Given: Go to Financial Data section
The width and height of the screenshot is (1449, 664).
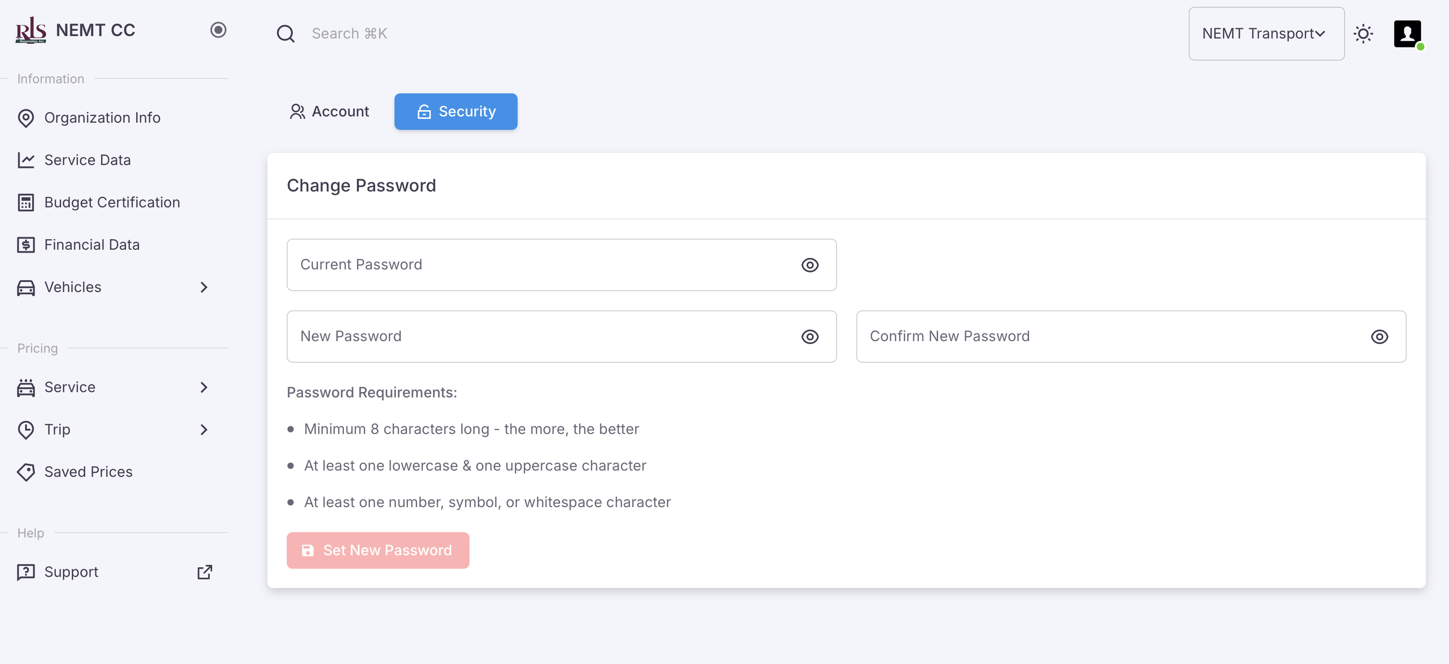Looking at the screenshot, I should [x=91, y=245].
